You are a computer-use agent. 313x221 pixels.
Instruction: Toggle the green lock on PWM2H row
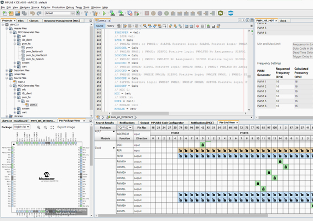tap(269, 172)
